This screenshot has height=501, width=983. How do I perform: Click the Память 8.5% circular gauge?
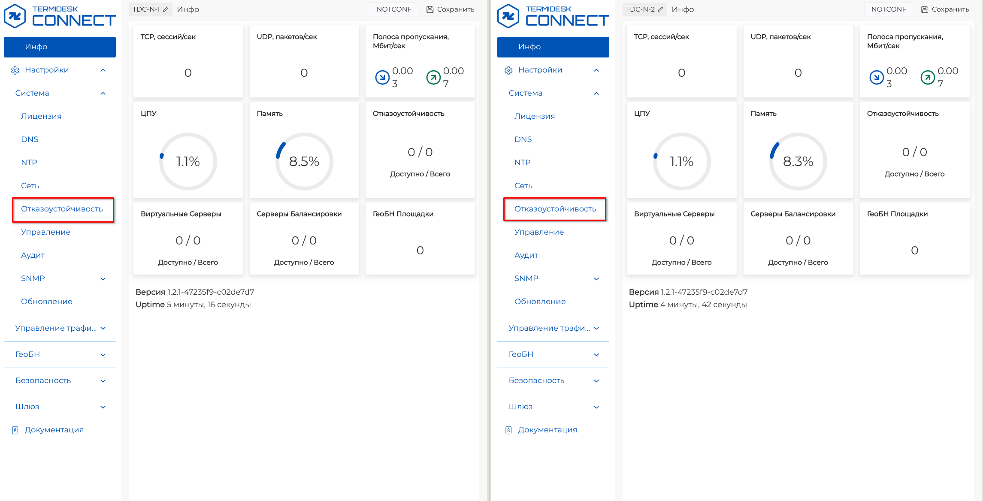coord(304,161)
